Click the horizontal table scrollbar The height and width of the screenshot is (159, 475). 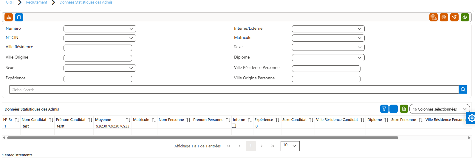tap(203, 138)
